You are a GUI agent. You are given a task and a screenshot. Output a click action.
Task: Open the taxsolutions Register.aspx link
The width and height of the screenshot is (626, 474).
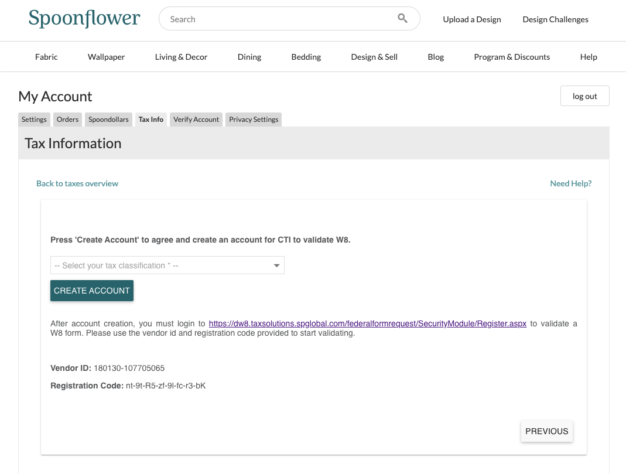pyautogui.click(x=367, y=323)
